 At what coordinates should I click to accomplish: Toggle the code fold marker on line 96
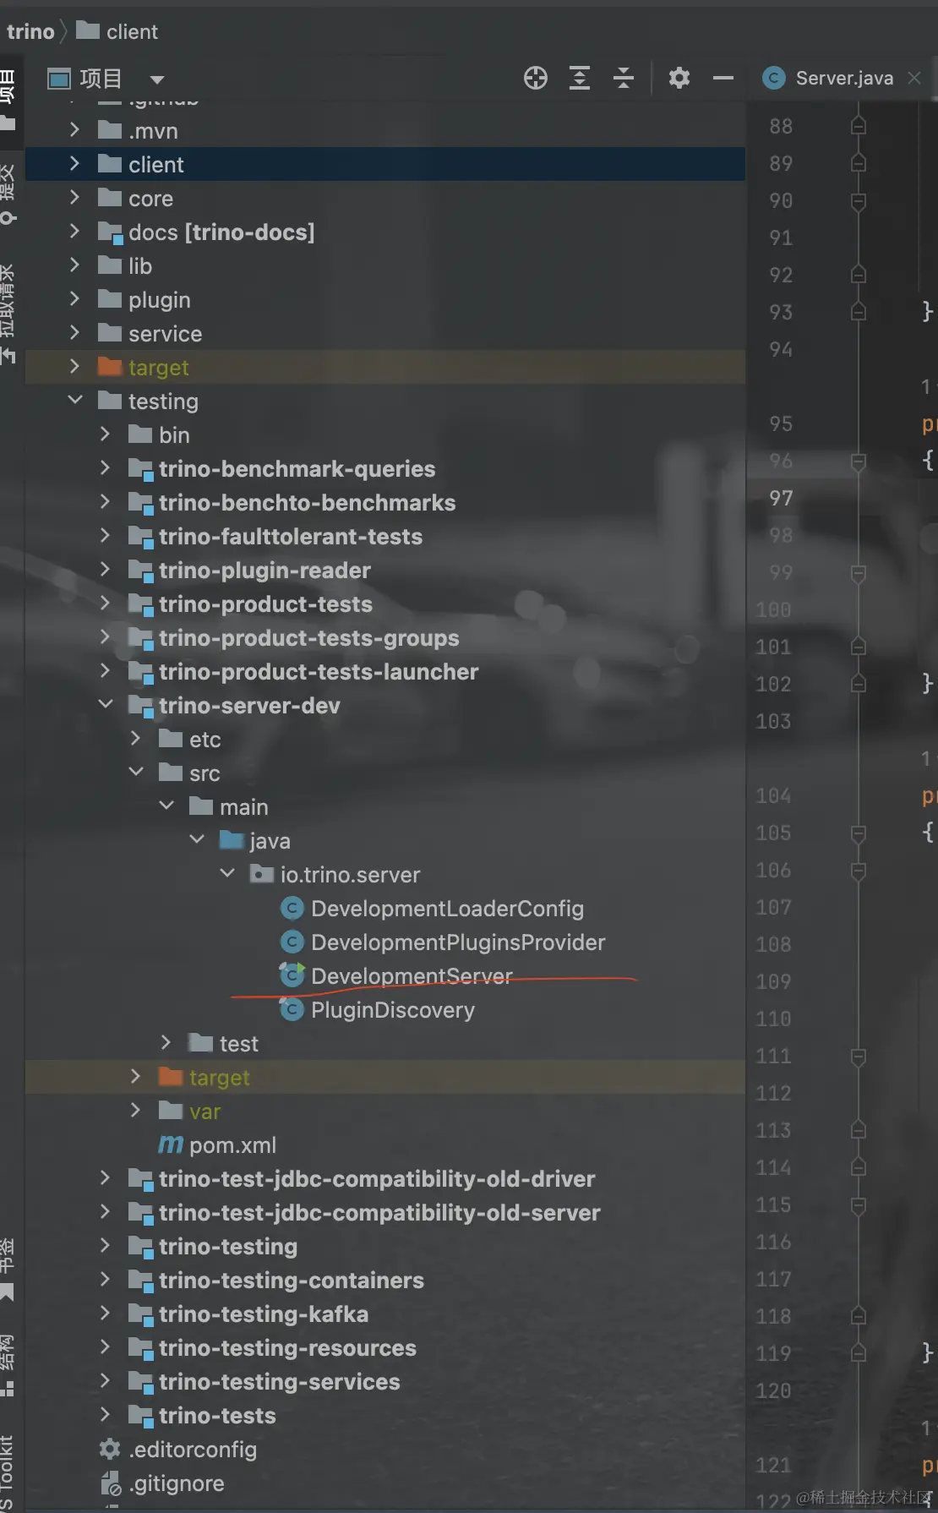[859, 462]
